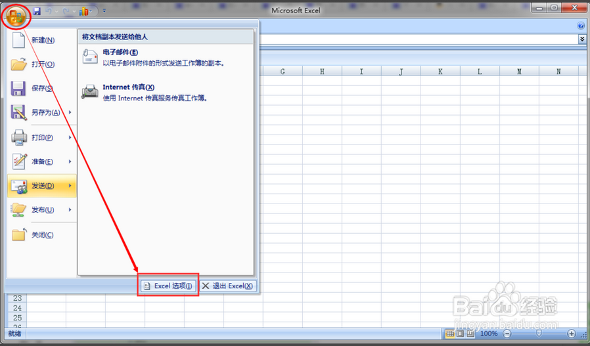Click the Redo arrow in Quick Access Toolbar
Viewport: 590px width, 346px height.
66,11
